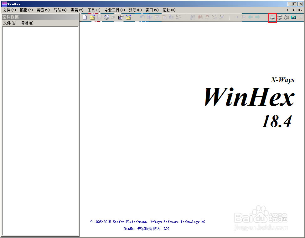The height and width of the screenshot is (238, 305).
Task: Open the 导航(N) menu
Action: [60, 10]
